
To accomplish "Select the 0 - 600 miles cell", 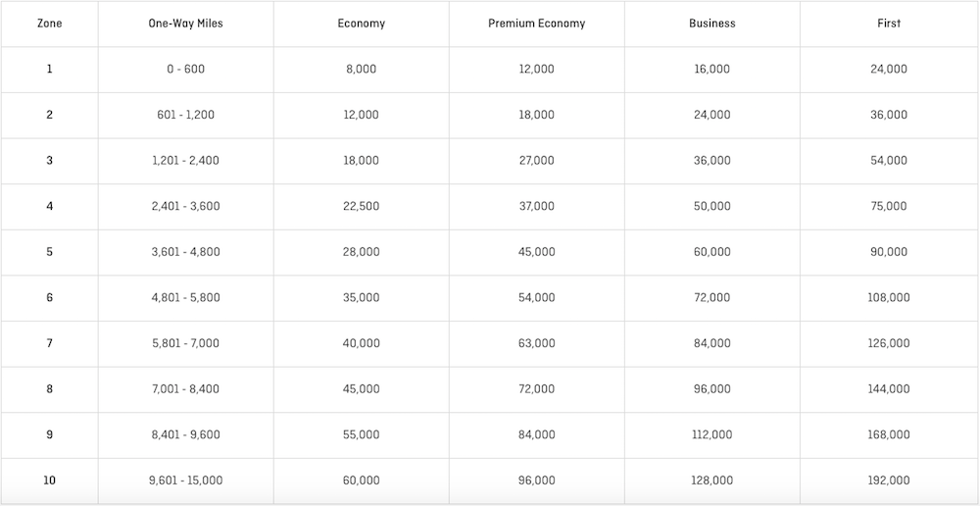I will (185, 70).
